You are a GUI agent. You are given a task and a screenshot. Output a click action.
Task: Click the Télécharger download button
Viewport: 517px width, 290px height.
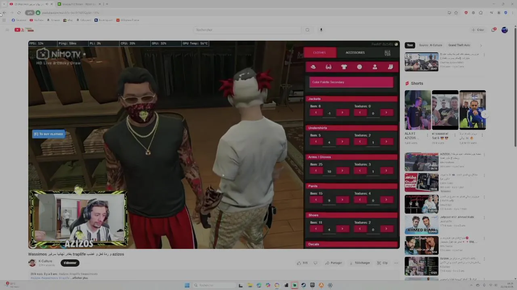tap(359, 263)
